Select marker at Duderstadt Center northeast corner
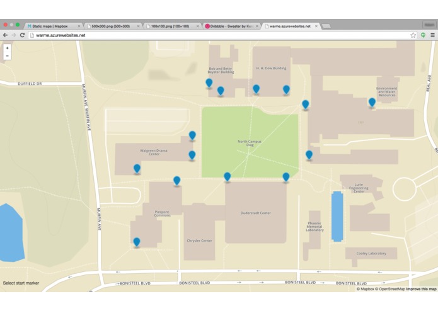Screen dimensions: 438x311 tap(286, 177)
